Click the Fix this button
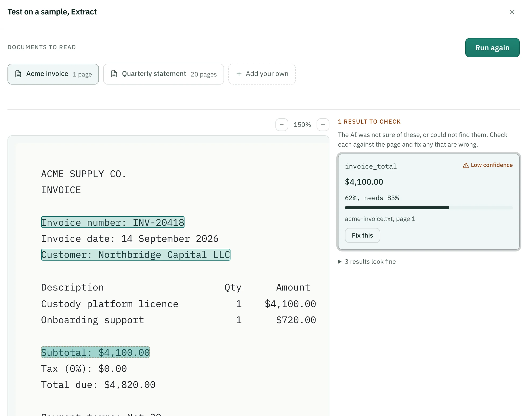Screen dimensions: 527x416 (362, 235)
